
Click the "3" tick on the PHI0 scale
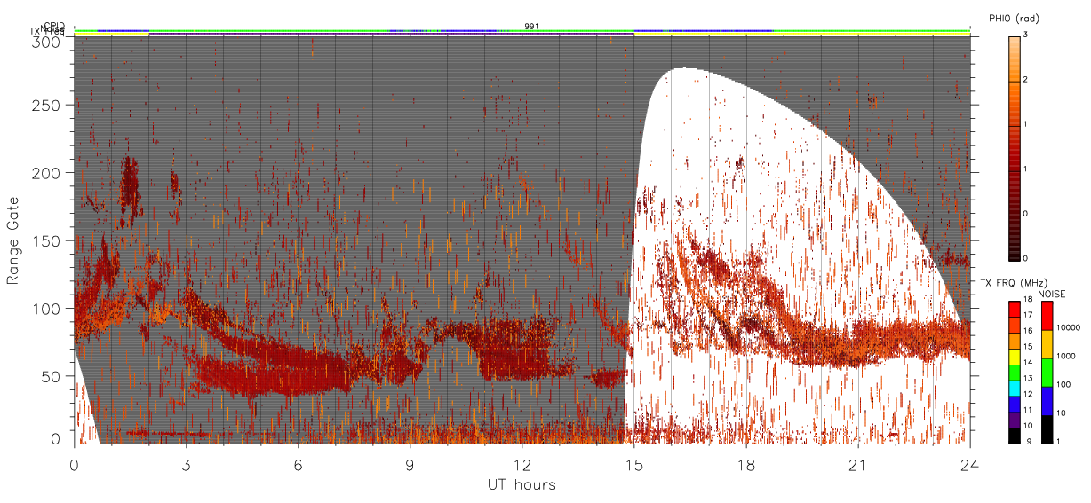click(1025, 35)
